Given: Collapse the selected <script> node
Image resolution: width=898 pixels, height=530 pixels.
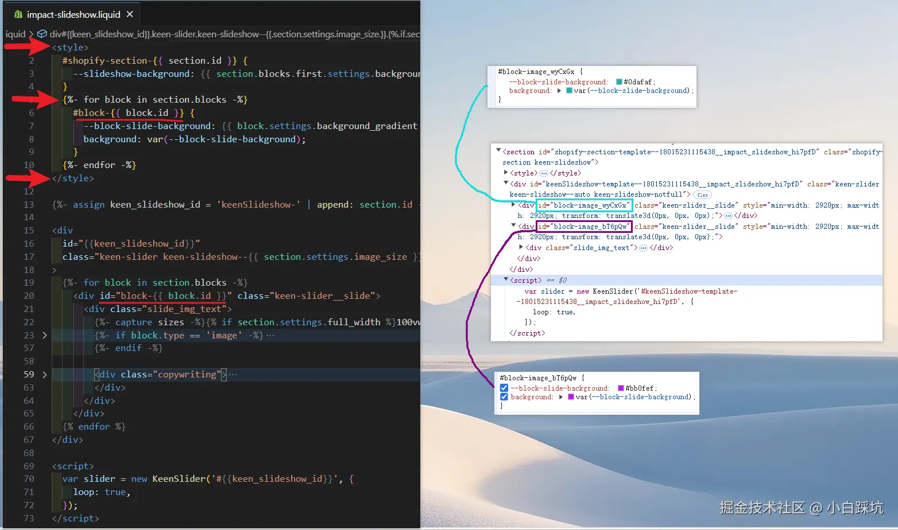Looking at the screenshot, I should pyautogui.click(x=506, y=279).
